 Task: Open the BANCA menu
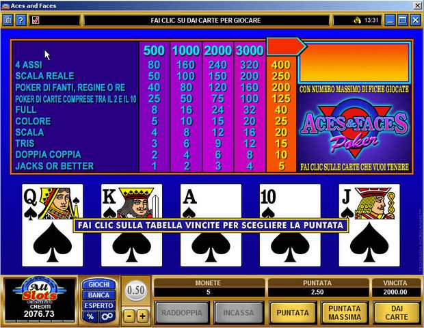coord(98,295)
